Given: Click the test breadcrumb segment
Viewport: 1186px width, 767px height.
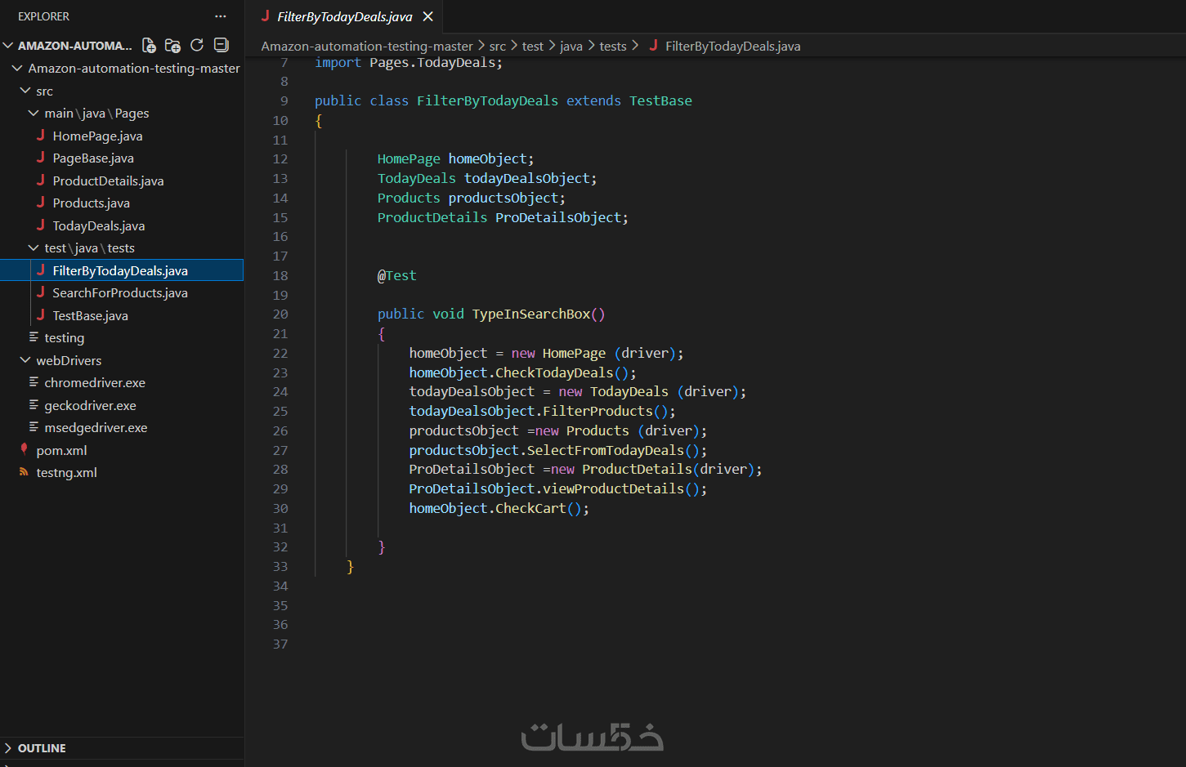Looking at the screenshot, I should (x=533, y=47).
